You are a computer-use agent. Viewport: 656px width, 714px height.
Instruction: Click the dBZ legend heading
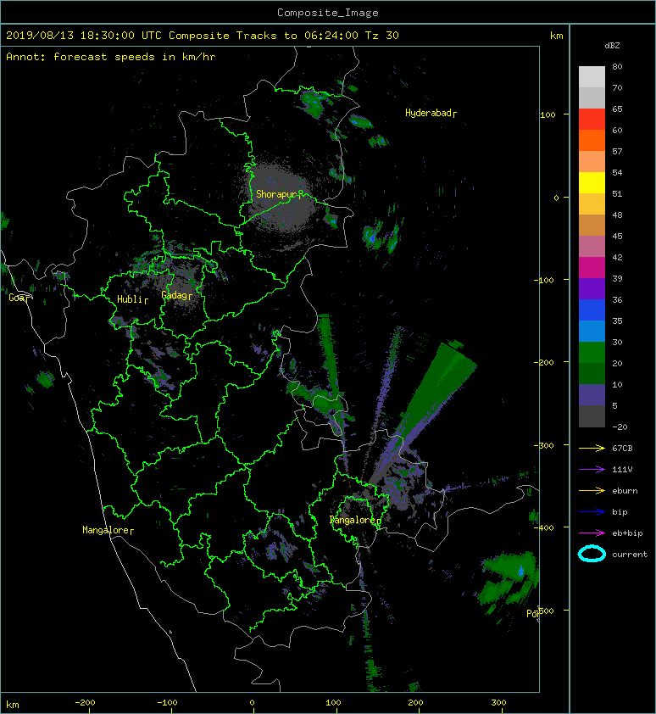pyautogui.click(x=612, y=46)
